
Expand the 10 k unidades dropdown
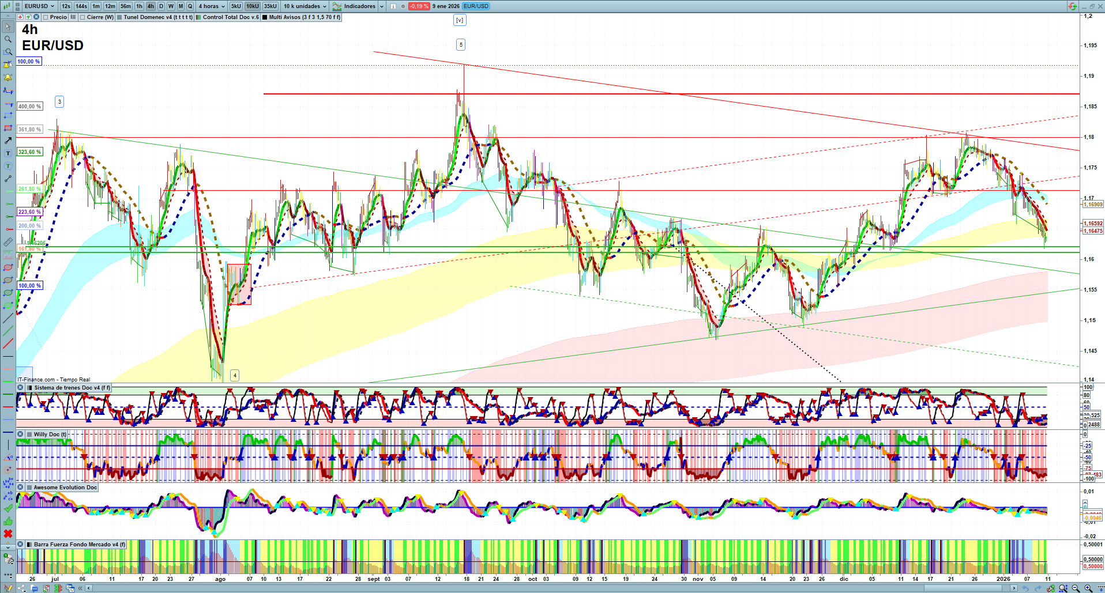305,6
